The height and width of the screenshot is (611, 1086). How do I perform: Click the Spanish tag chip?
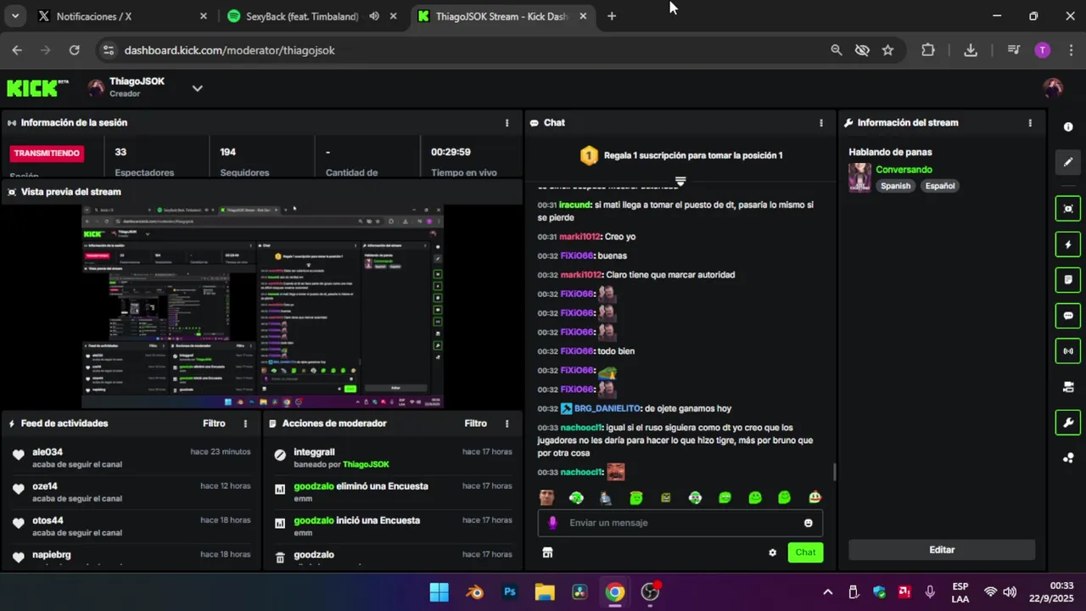895,186
